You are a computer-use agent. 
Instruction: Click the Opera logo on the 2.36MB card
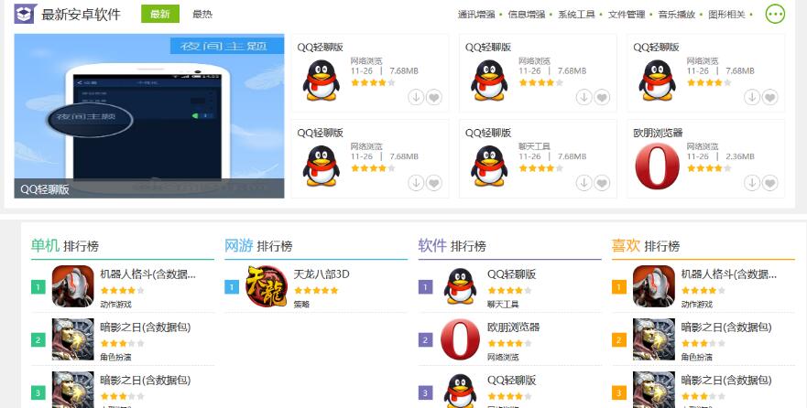click(657, 166)
